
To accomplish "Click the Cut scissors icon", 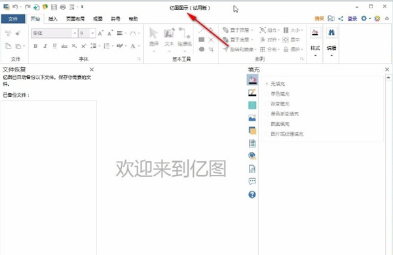I will [8, 33].
